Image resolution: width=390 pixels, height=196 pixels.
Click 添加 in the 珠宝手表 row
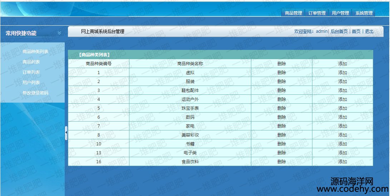tap(342, 108)
